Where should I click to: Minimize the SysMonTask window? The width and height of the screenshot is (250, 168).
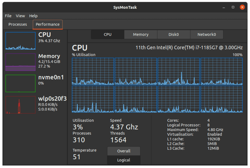coord(224,7)
